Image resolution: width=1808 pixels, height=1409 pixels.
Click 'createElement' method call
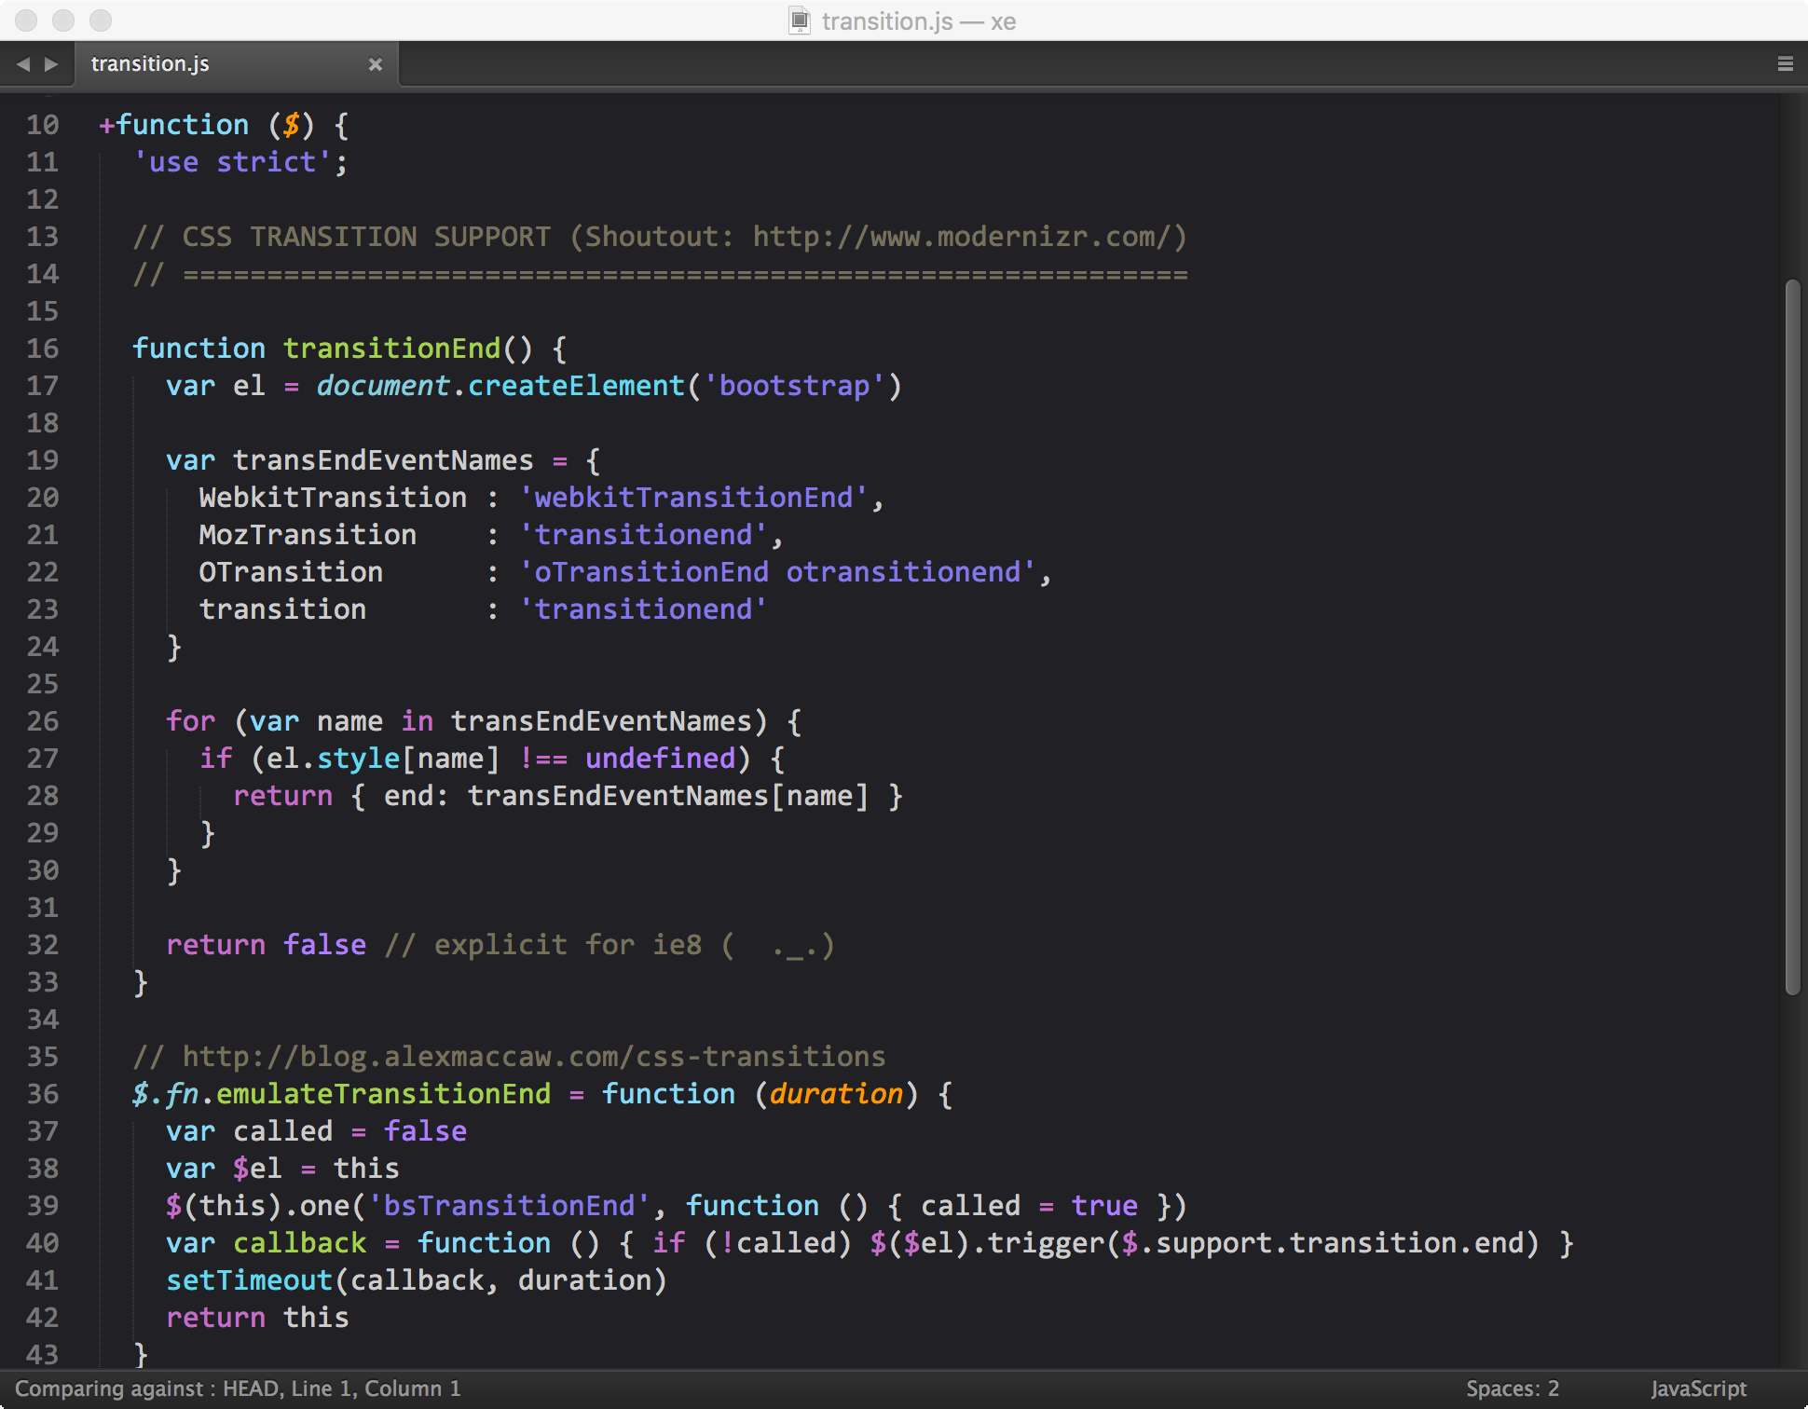(x=577, y=386)
